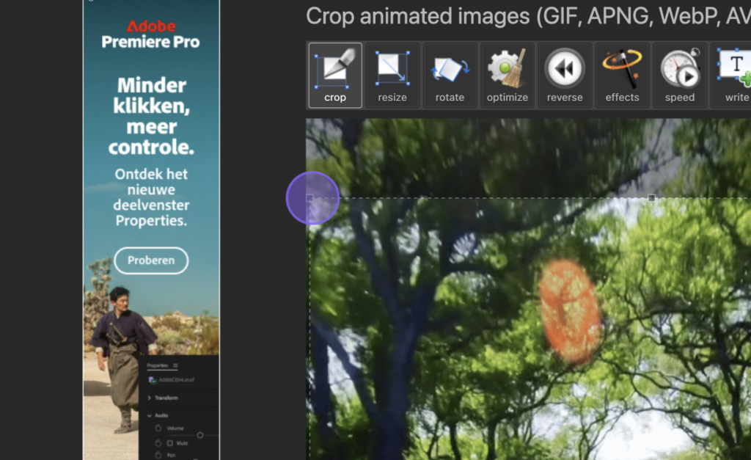The width and height of the screenshot is (751, 460).
Task: Click the 'Minder klikken, meer controle.' headline
Action: (151, 116)
